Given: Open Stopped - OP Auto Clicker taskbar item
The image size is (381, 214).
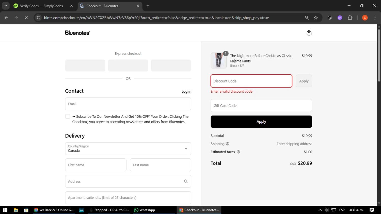Looking at the screenshot, I should tap(109, 210).
